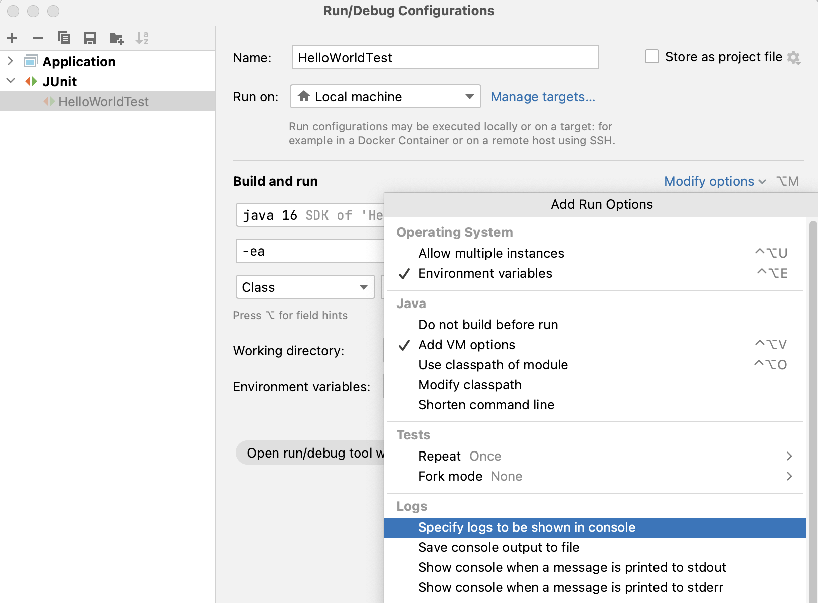Open the Local machine dropdown

point(385,96)
